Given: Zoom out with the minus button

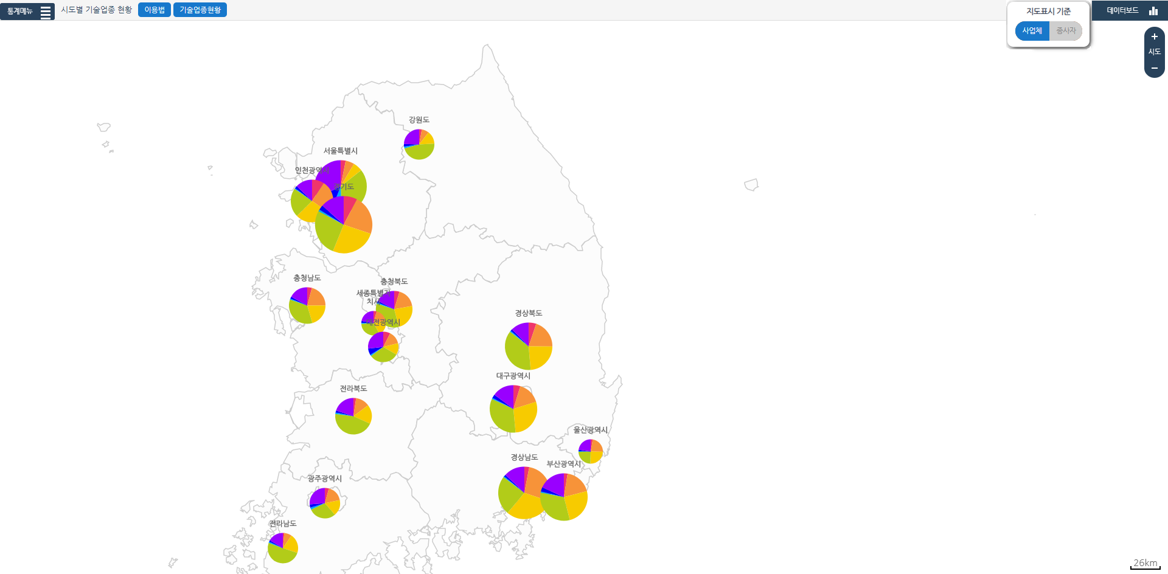Looking at the screenshot, I should coord(1154,68).
